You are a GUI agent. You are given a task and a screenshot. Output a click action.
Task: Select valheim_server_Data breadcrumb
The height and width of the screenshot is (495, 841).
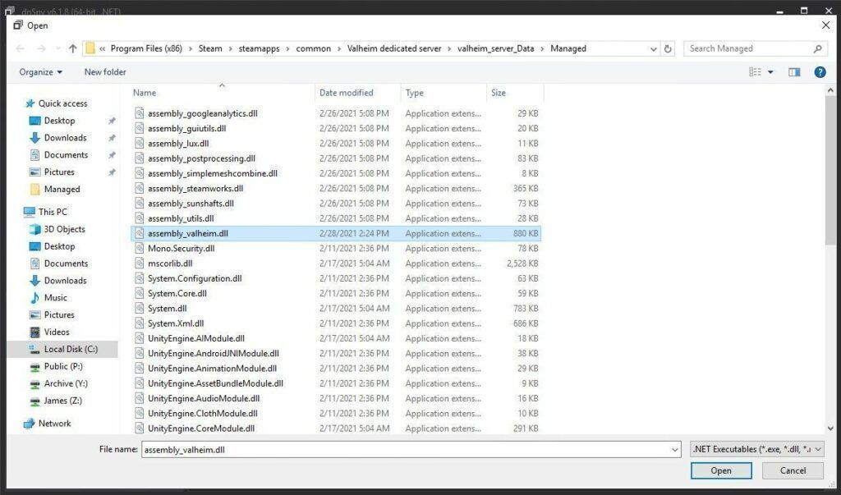[495, 48]
